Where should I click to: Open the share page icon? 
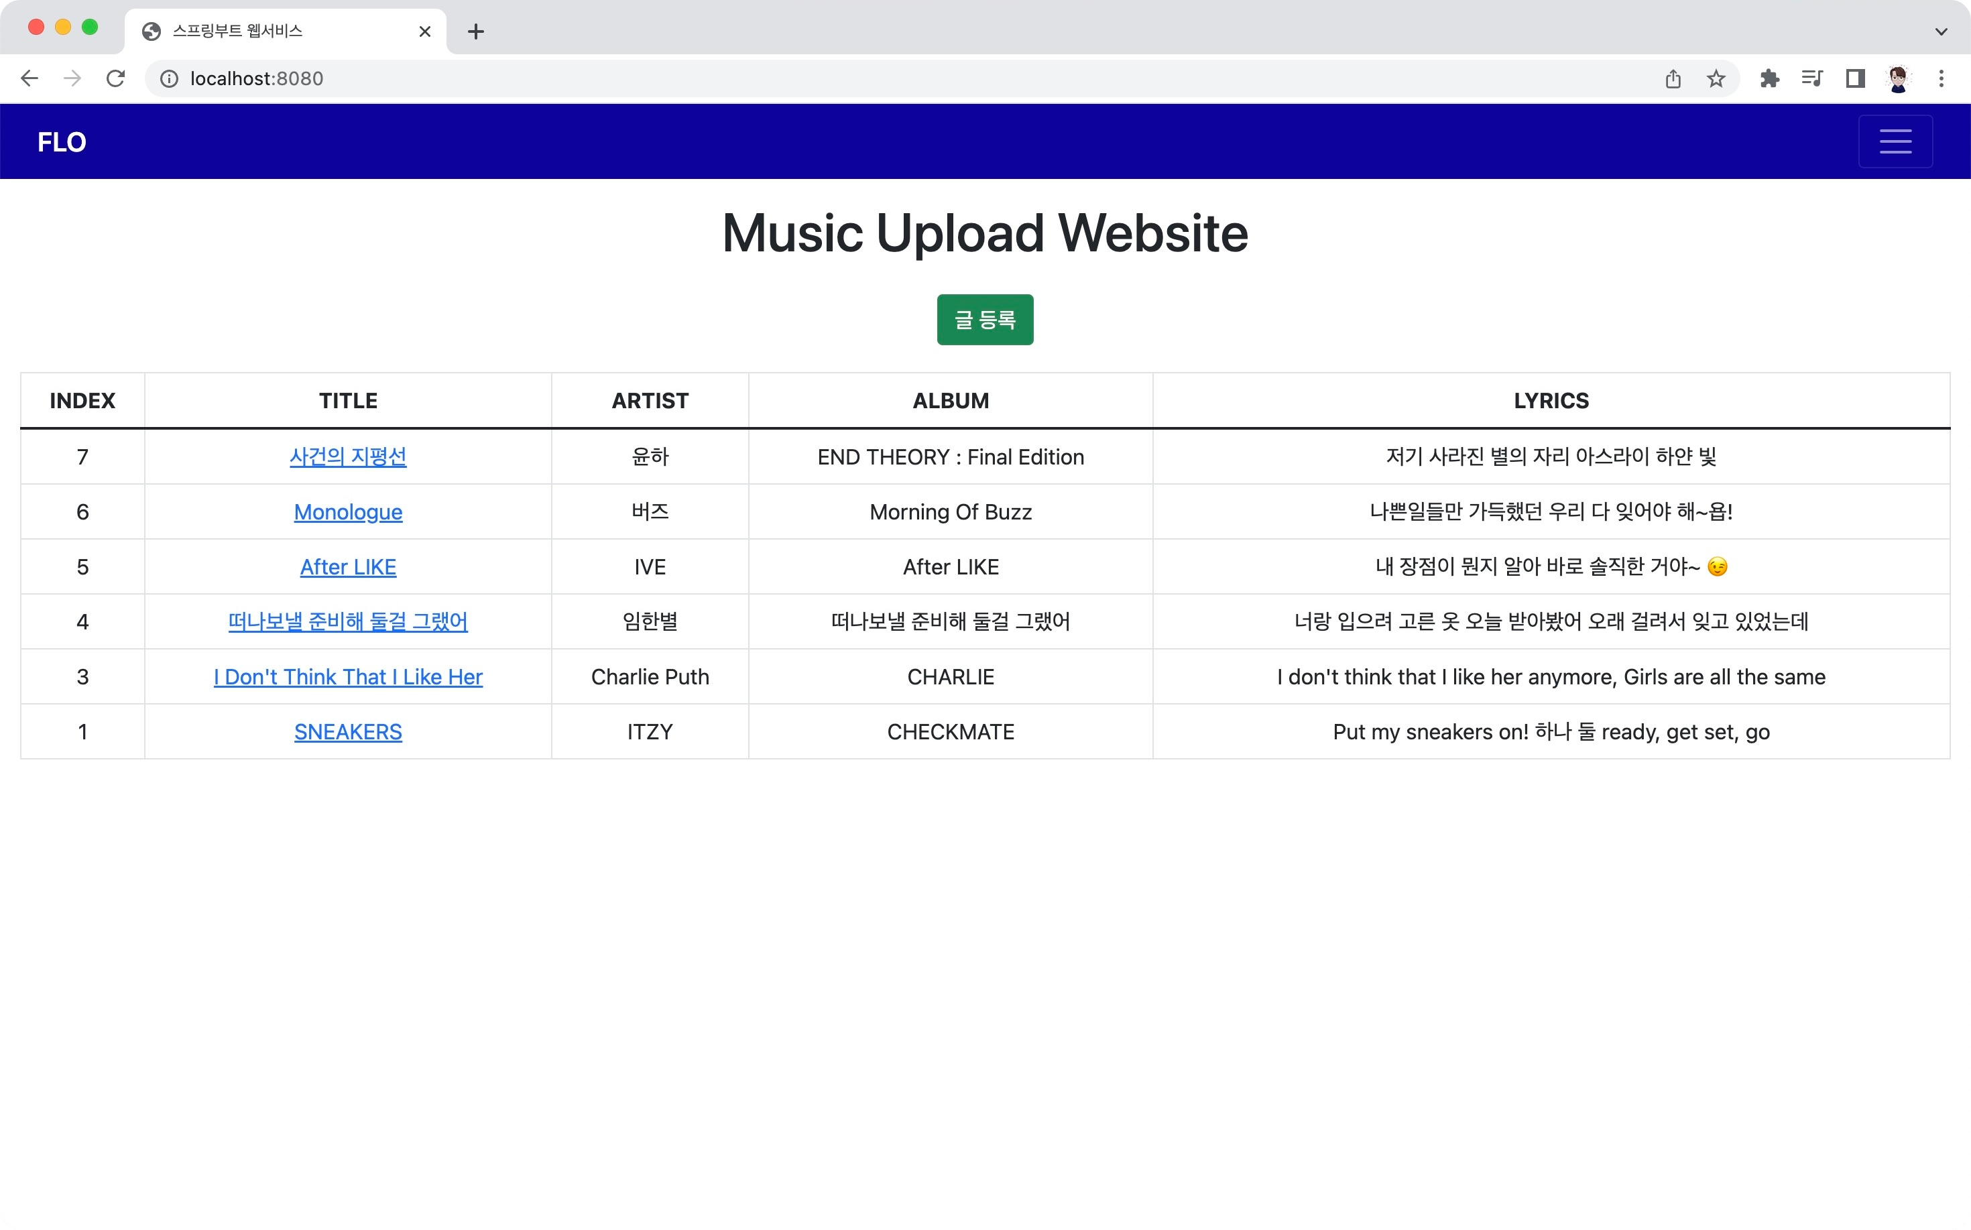(1673, 78)
